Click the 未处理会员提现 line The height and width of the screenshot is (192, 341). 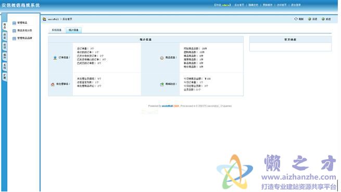pyautogui.click(x=89, y=79)
